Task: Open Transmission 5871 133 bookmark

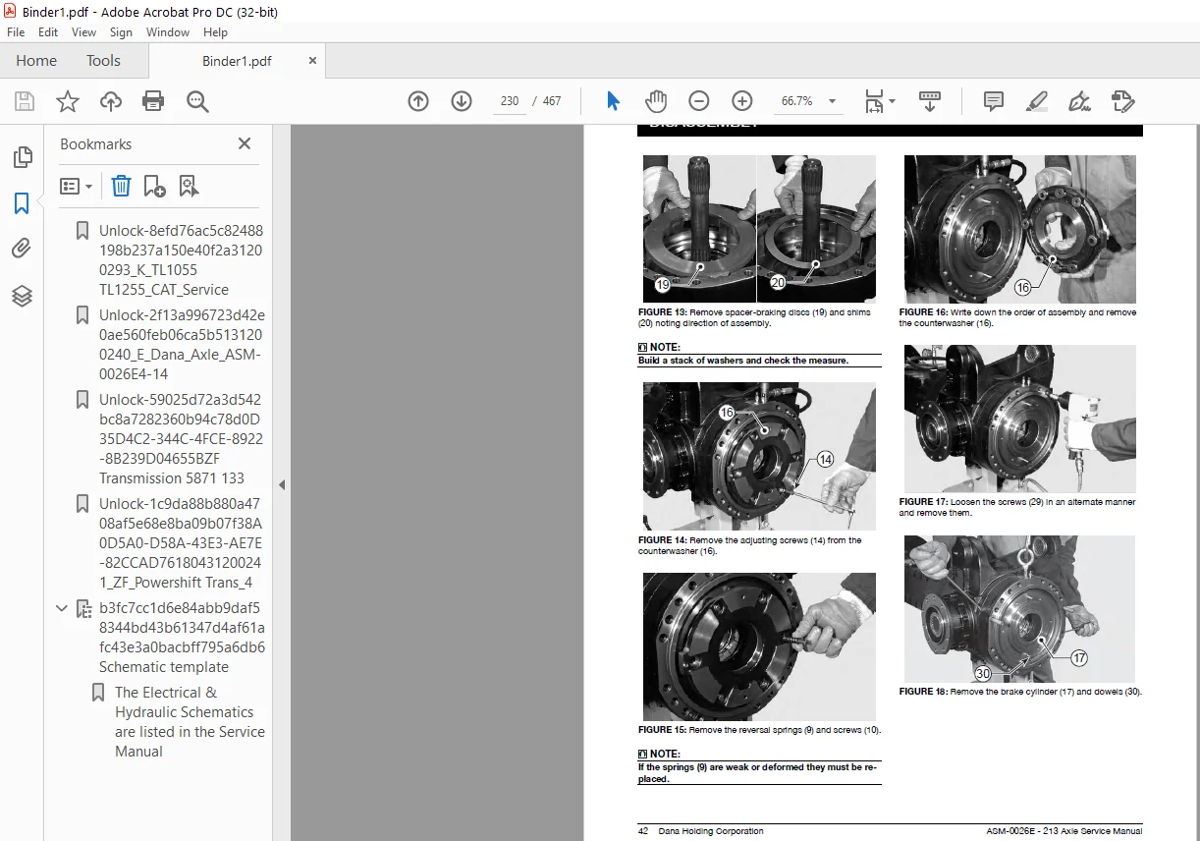Action: click(x=181, y=439)
